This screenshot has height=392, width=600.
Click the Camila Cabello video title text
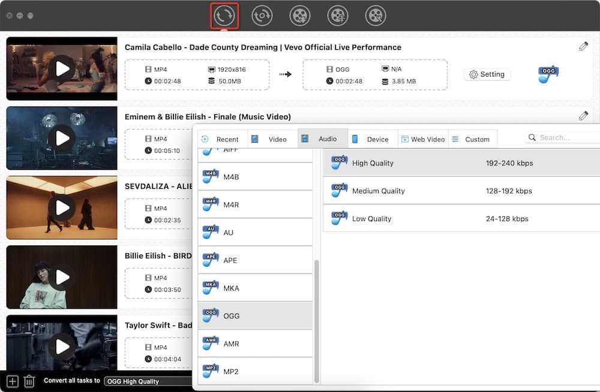(263, 47)
